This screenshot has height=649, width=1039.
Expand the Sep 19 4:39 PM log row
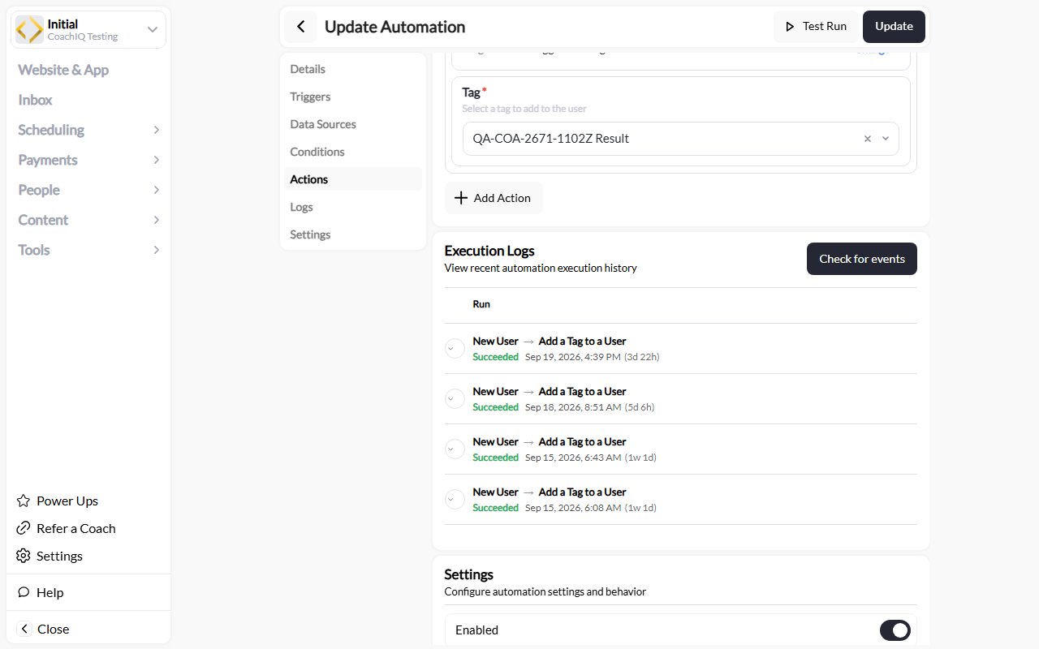(x=455, y=348)
